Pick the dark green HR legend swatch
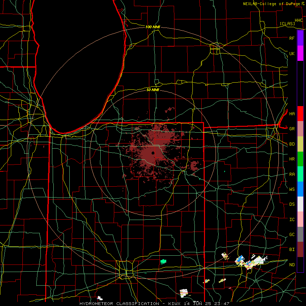The height and width of the screenshot is (306, 306). [x=300, y=159]
